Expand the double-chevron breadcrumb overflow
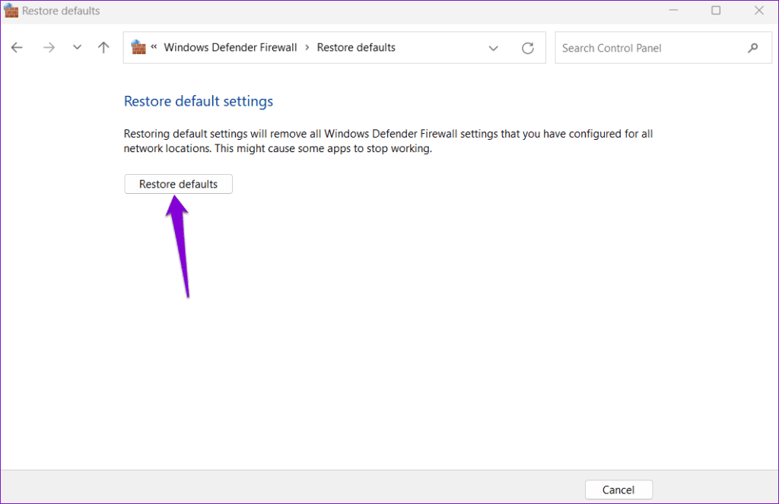Image resolution: width=779 pixels, height=504 pixels. pyautogui.click(x=154, y=47)
